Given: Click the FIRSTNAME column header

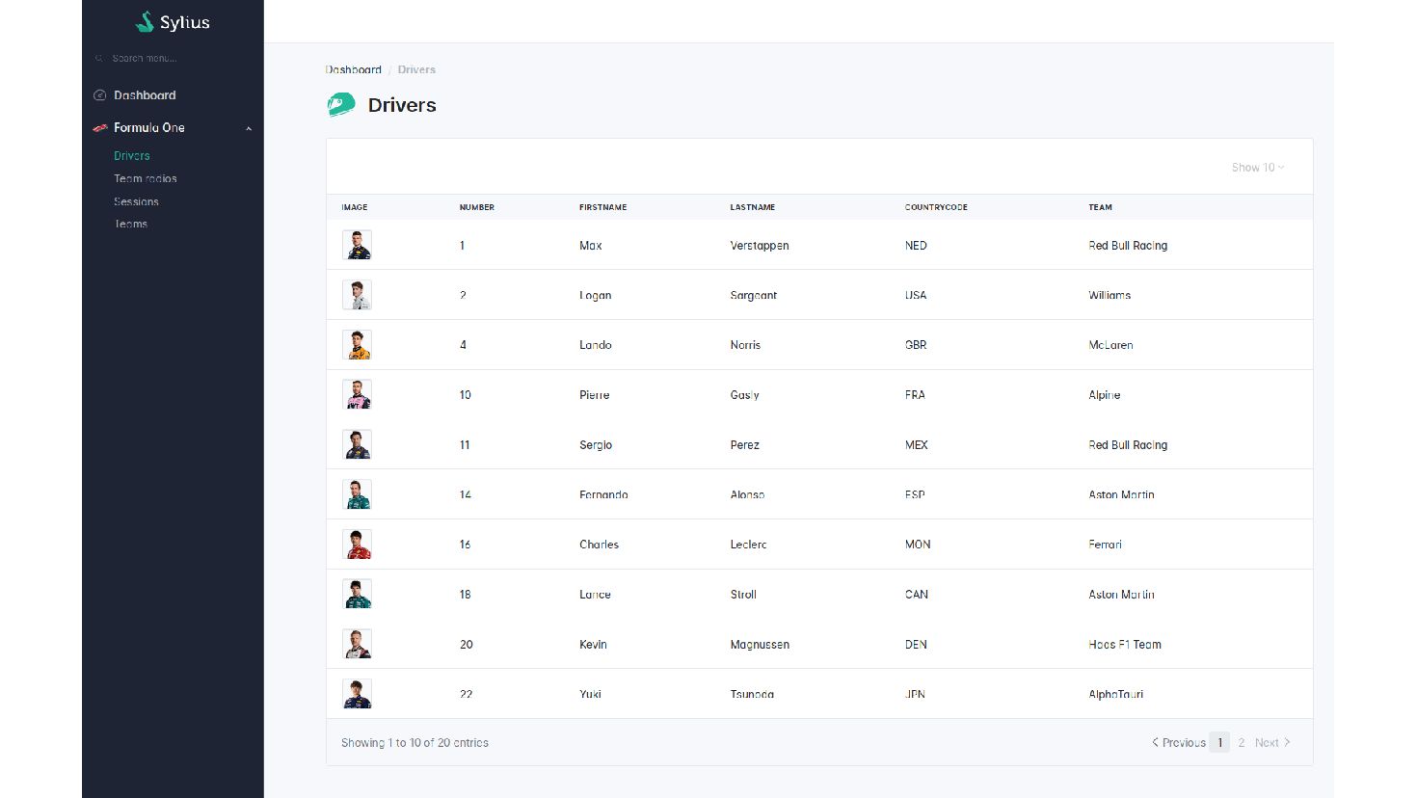Looking at the screenshot, I should pos(603,207).
